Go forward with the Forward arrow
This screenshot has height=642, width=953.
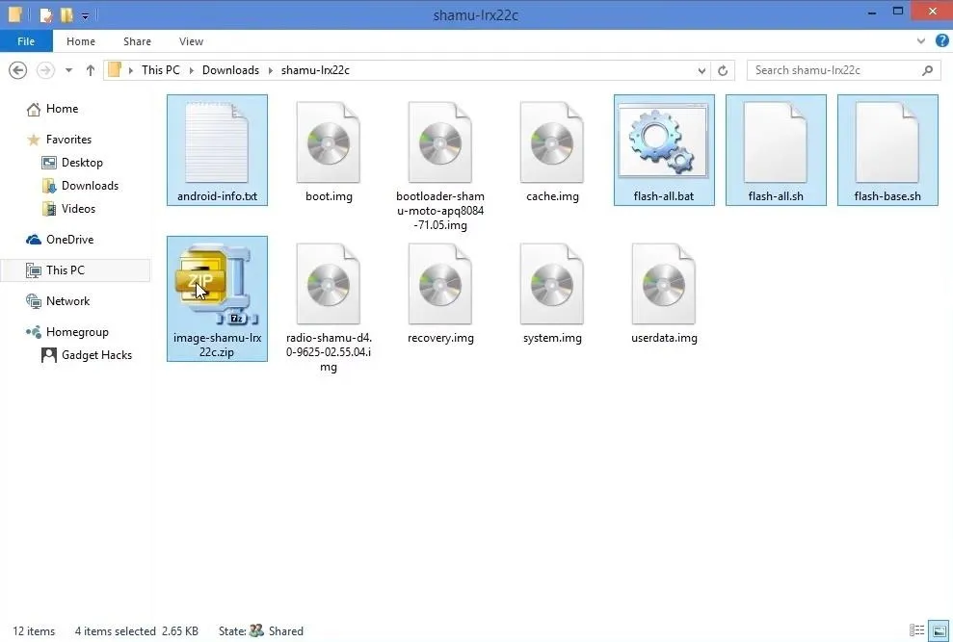tap(45, 70)
